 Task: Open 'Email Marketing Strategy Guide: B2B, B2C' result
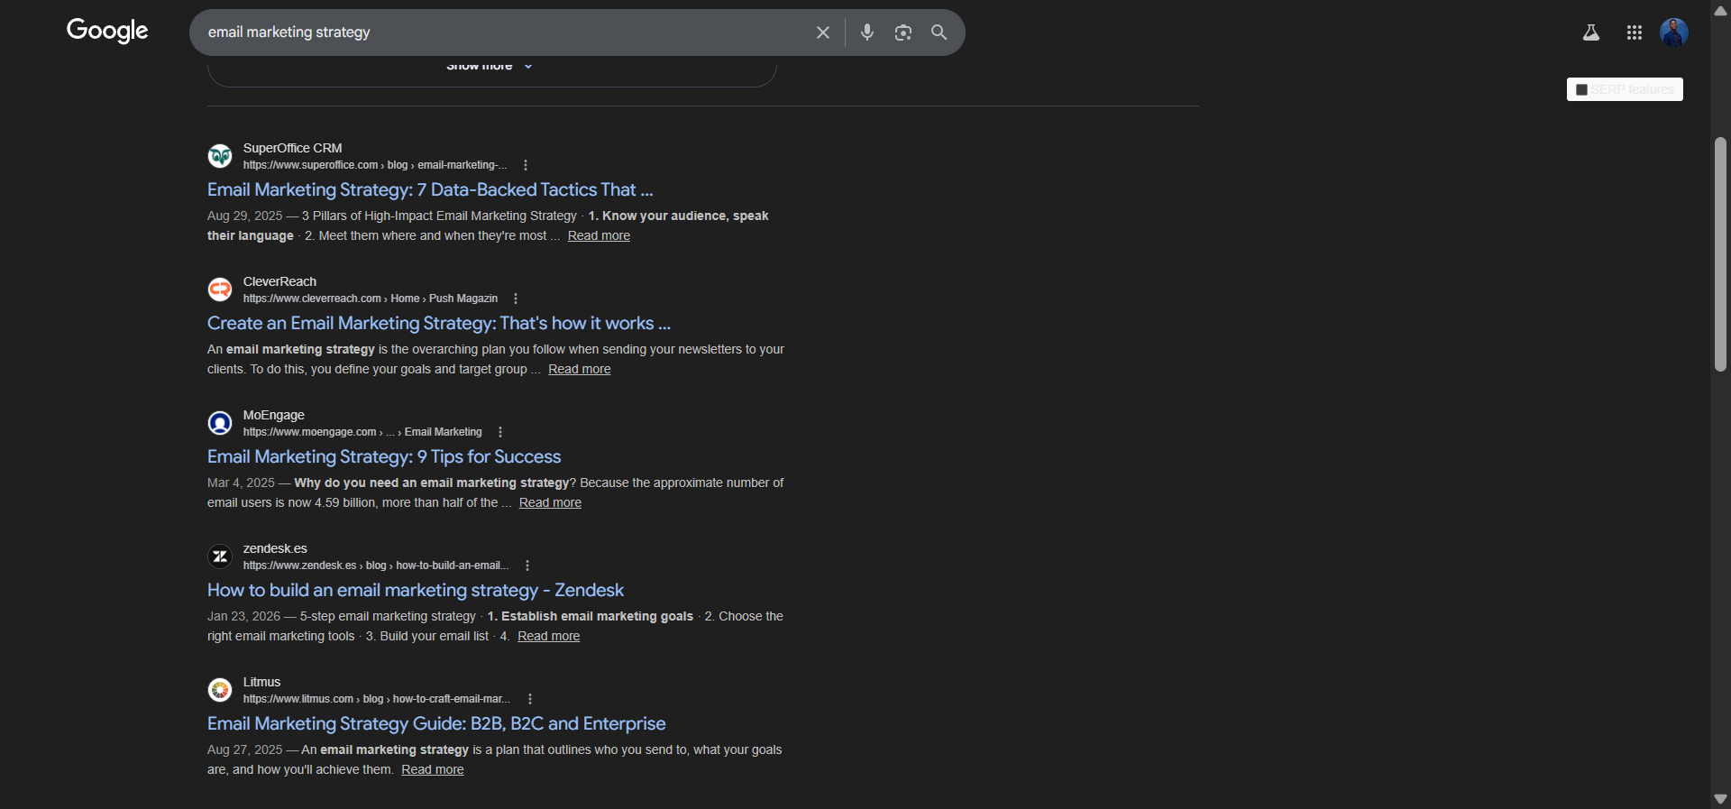click(x=436, y=723)
